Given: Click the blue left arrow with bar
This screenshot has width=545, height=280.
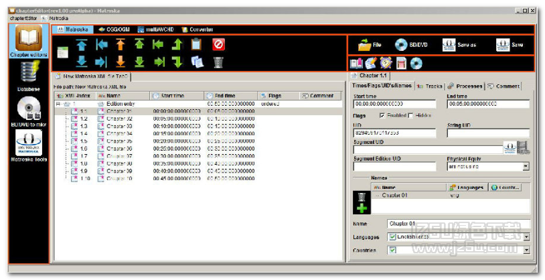Looking at the screenshot, I should (101, 44).
